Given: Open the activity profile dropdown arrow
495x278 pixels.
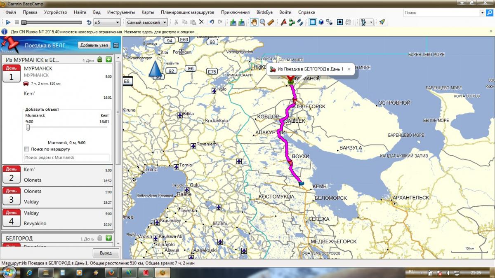Looking at the screenshot, I should pos(371,22).
